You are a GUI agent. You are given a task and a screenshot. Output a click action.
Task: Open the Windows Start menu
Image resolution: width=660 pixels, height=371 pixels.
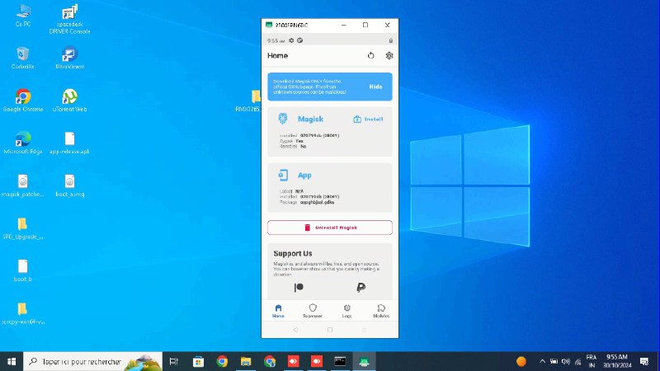12,361
